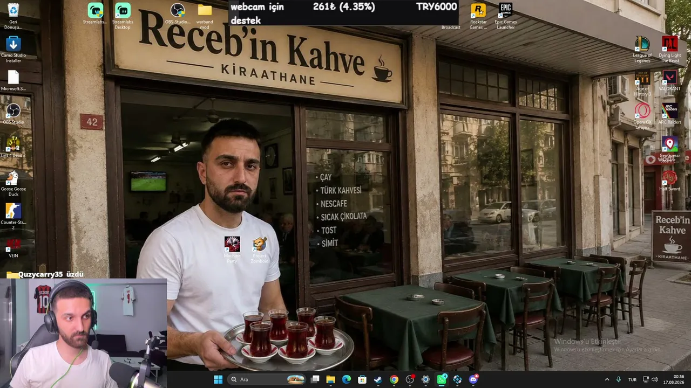Select the Goose Goose Duck shortcut
691x388 pixels.
(x=13, y=183)
